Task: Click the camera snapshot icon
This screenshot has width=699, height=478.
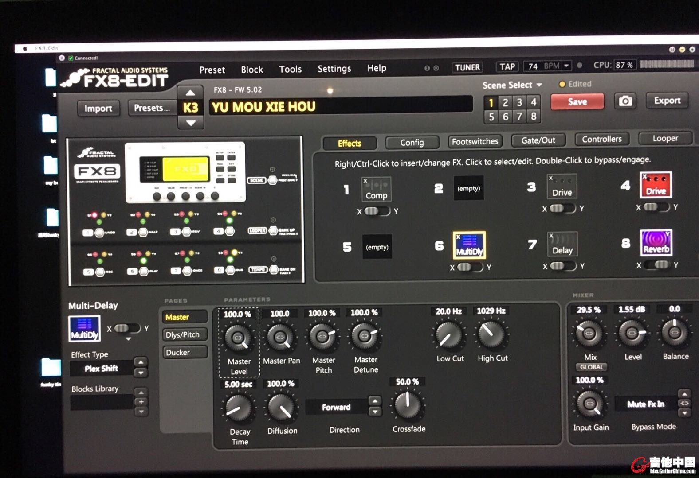Action: point(625,101)
